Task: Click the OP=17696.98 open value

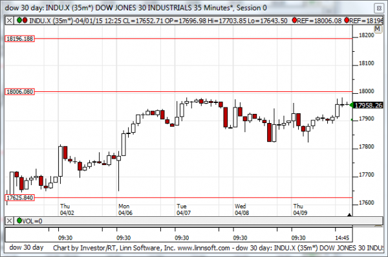Action: pos(186,21)
